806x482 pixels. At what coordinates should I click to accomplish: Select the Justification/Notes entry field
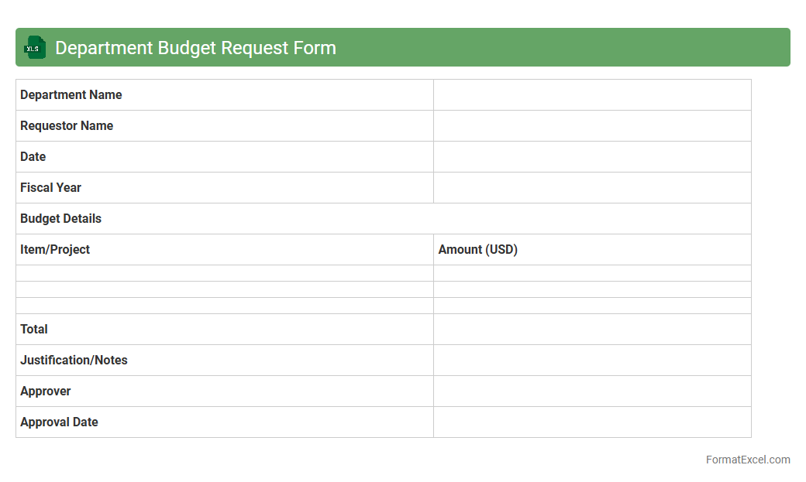pos(592,361)
